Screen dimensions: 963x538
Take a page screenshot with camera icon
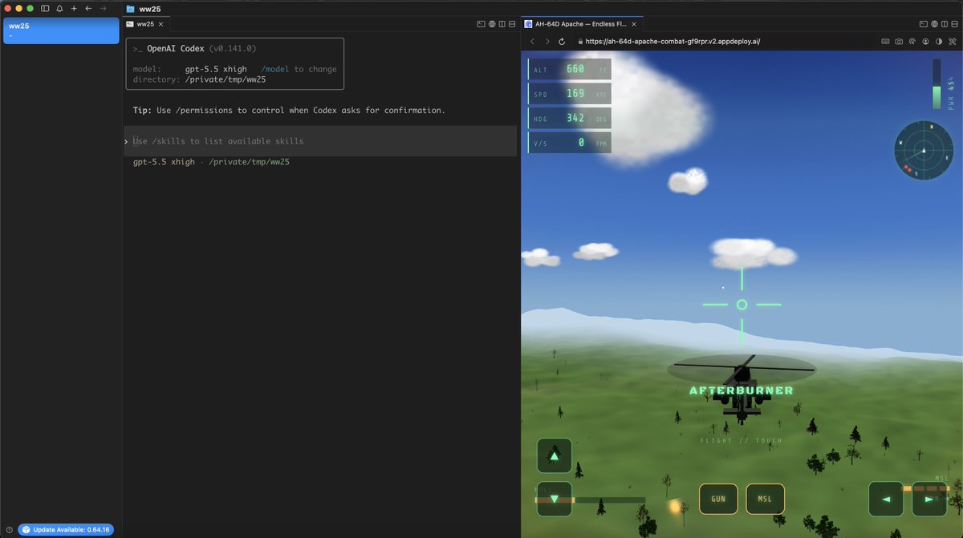pyautogui.click(x=899, y=41)
